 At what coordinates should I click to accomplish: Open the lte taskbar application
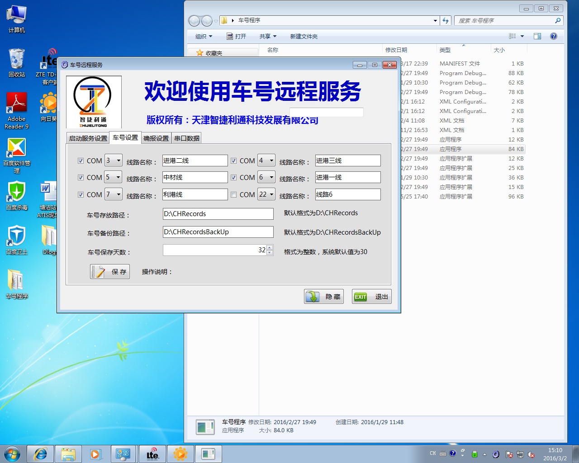(152, 454)
